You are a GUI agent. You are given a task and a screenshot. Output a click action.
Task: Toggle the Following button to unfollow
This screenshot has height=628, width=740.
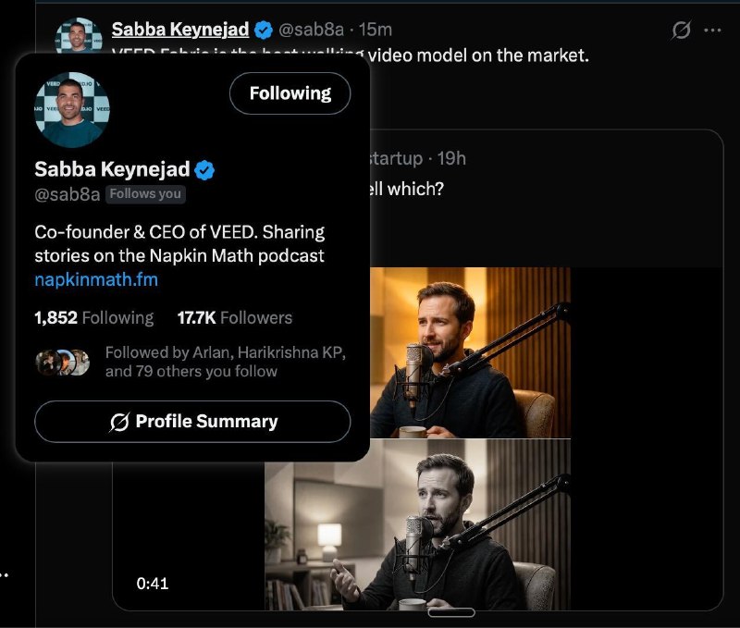coord(290,93)
